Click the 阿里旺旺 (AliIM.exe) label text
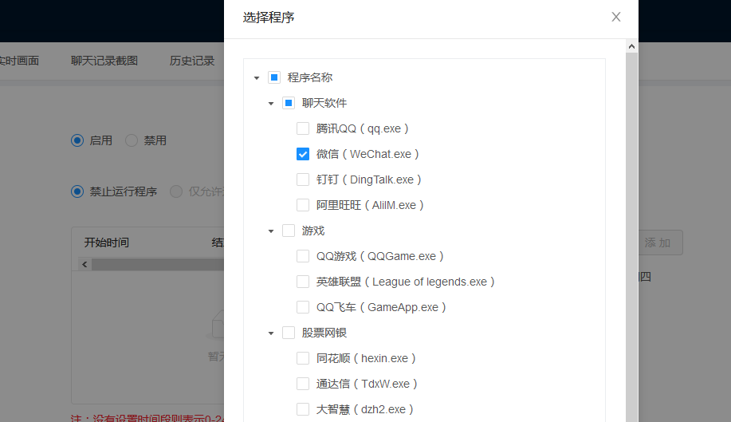Viewport: 731px width, 422px height. [x=370, y=205]
